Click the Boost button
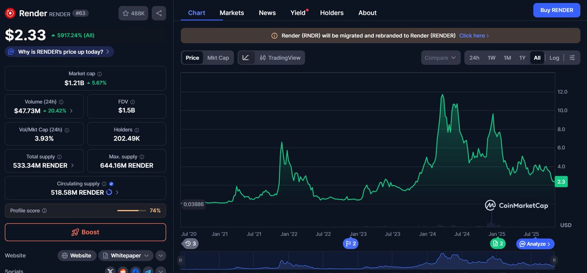587x273 pixels. click(86, 232)
